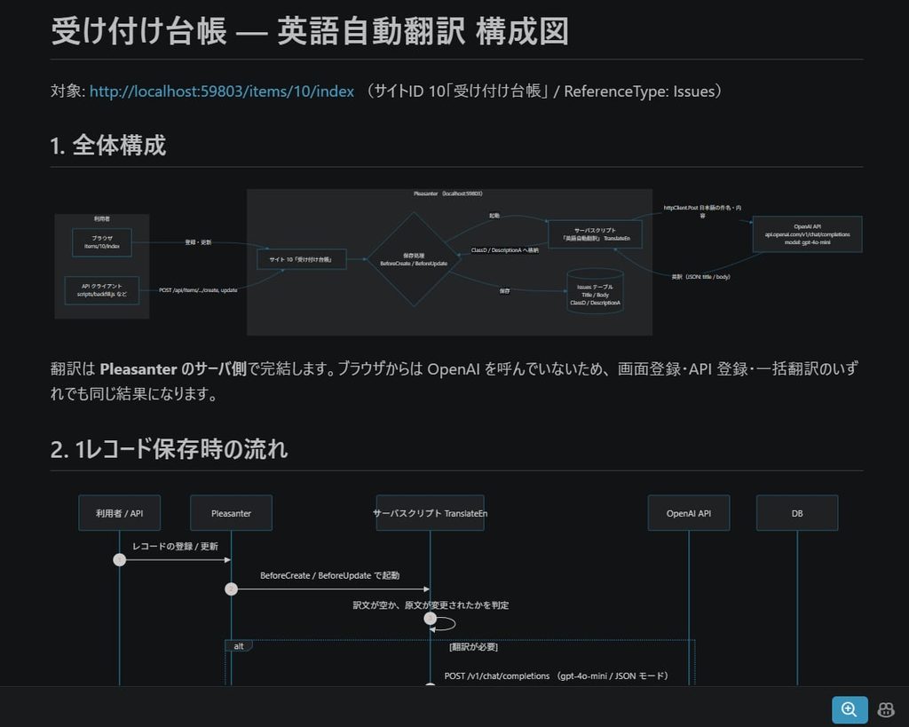Click the 保存 edge label
The height and width of the screenshot is (727, 909).
505,291
